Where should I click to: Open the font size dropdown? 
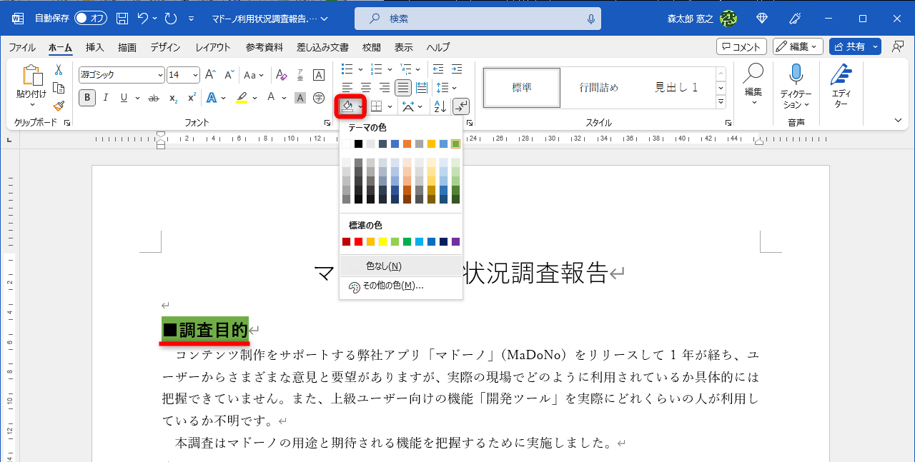[194, 74]
